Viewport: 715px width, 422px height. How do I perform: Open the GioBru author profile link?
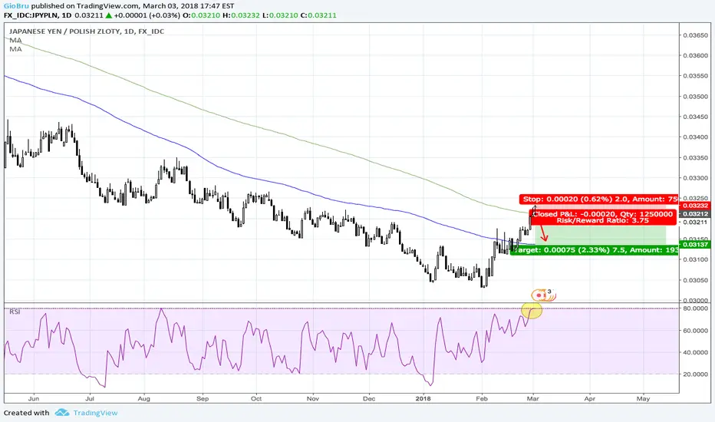16,6
